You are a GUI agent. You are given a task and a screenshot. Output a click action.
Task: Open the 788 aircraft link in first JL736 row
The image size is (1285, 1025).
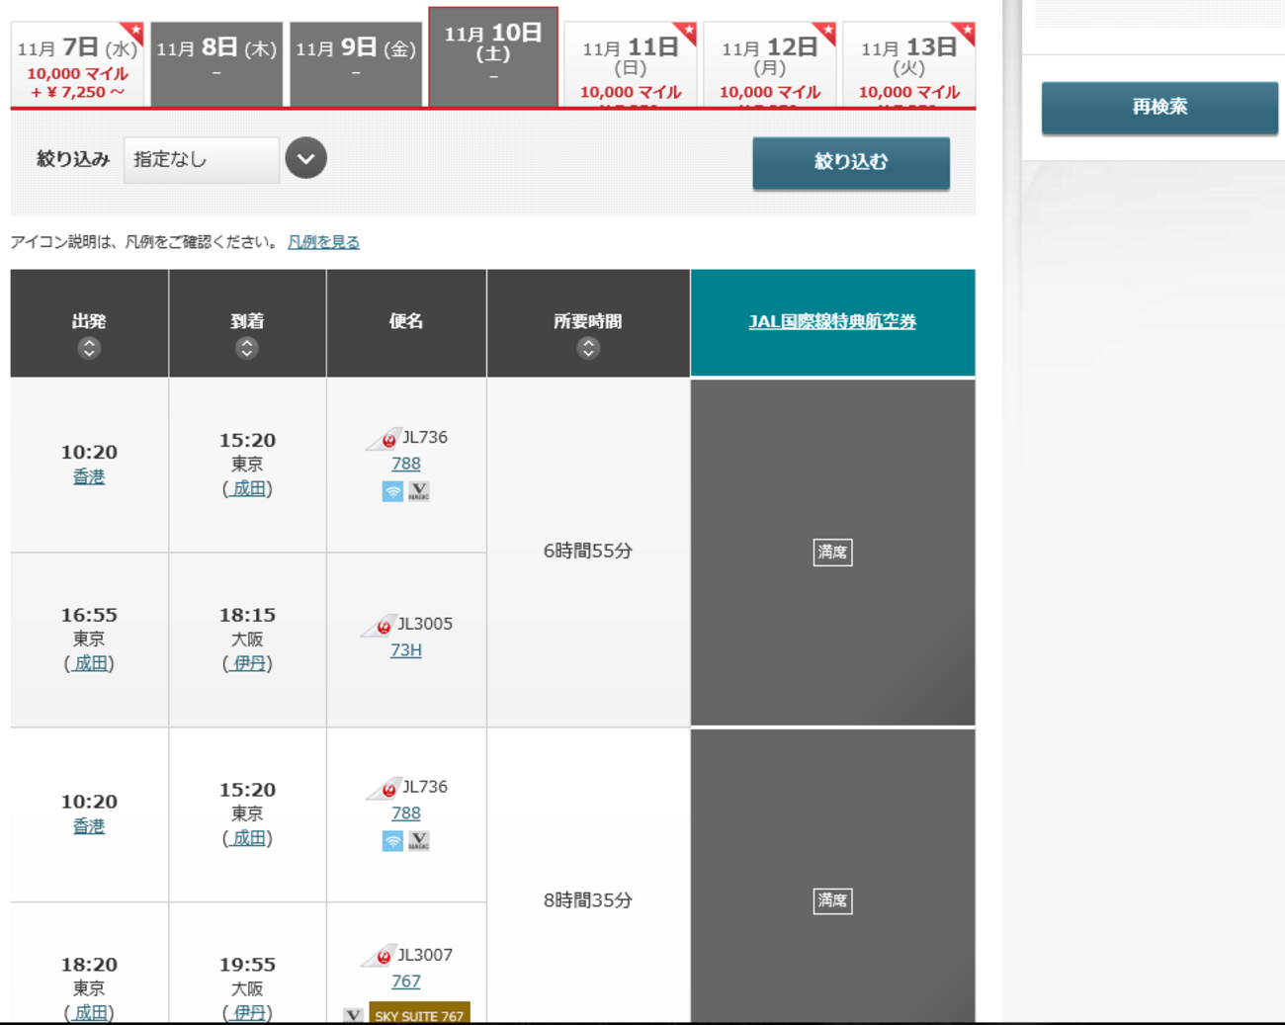tap(406, 464)
